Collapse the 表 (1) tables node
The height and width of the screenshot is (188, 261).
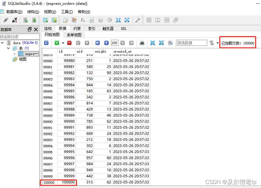8,48
